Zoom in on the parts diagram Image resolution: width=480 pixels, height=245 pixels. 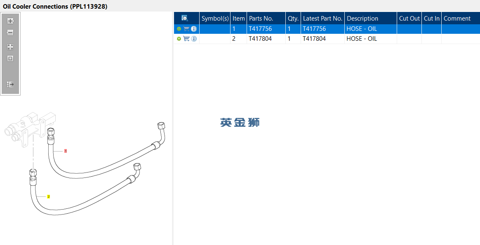point(10,21)
